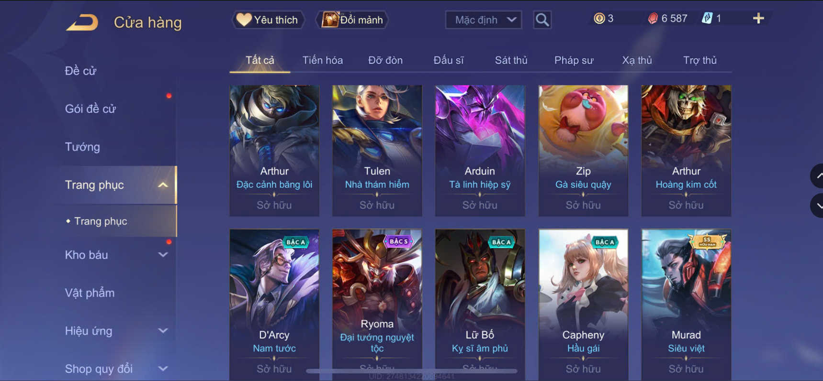
Task: Tap the blue voucher ticket icon
Action: (707, 19)
